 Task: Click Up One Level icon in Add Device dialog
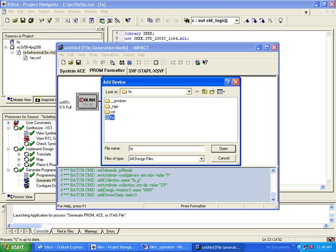click(204, 92)
